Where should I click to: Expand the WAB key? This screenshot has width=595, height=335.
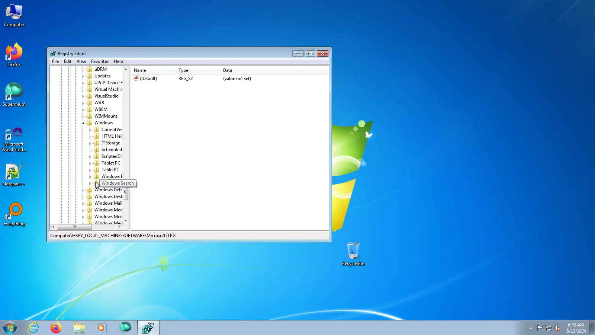(83, 103)
